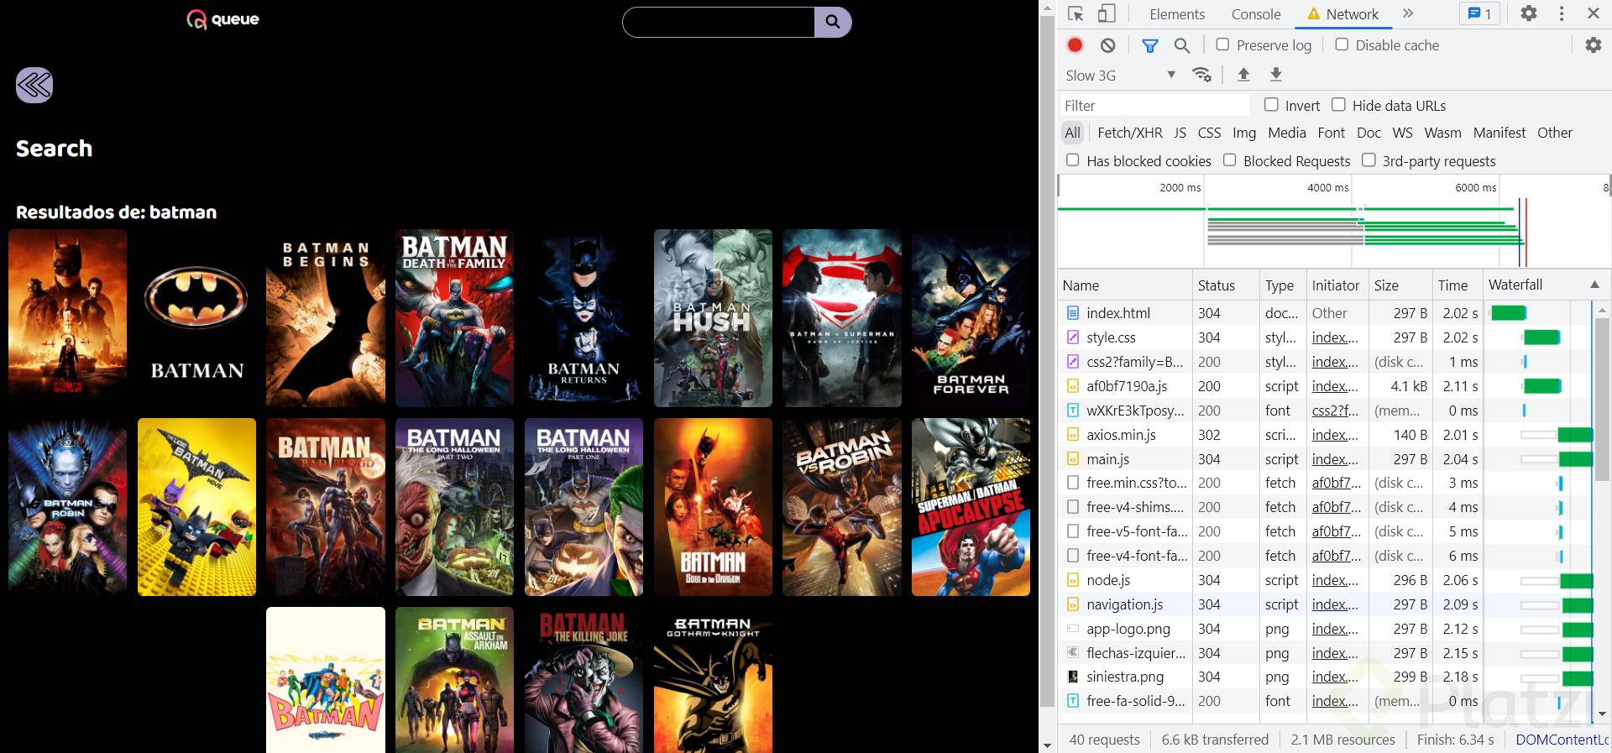Open Batman Begins poster
Screen dimensions: 1612x753
click(326, 318)
